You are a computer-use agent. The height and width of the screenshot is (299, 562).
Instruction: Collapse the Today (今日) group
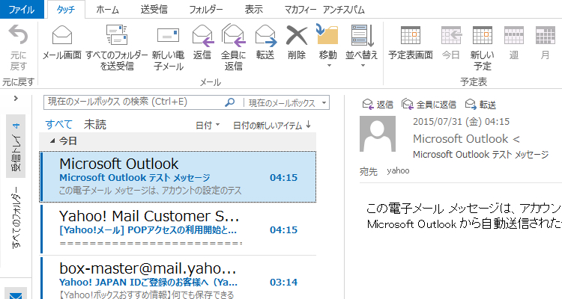point(52,141)
